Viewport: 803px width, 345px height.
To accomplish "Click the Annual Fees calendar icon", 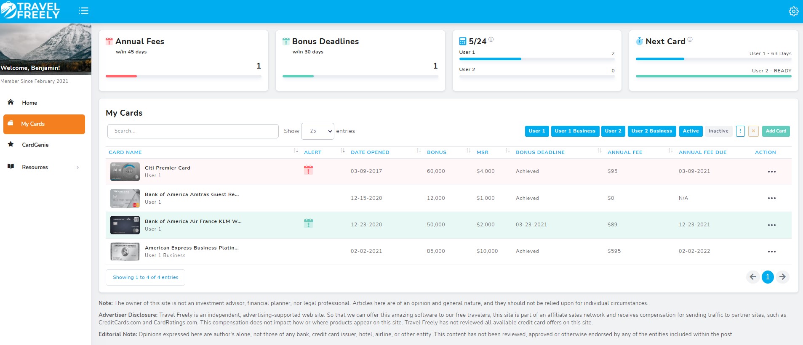I will click(x=109, y=41).
